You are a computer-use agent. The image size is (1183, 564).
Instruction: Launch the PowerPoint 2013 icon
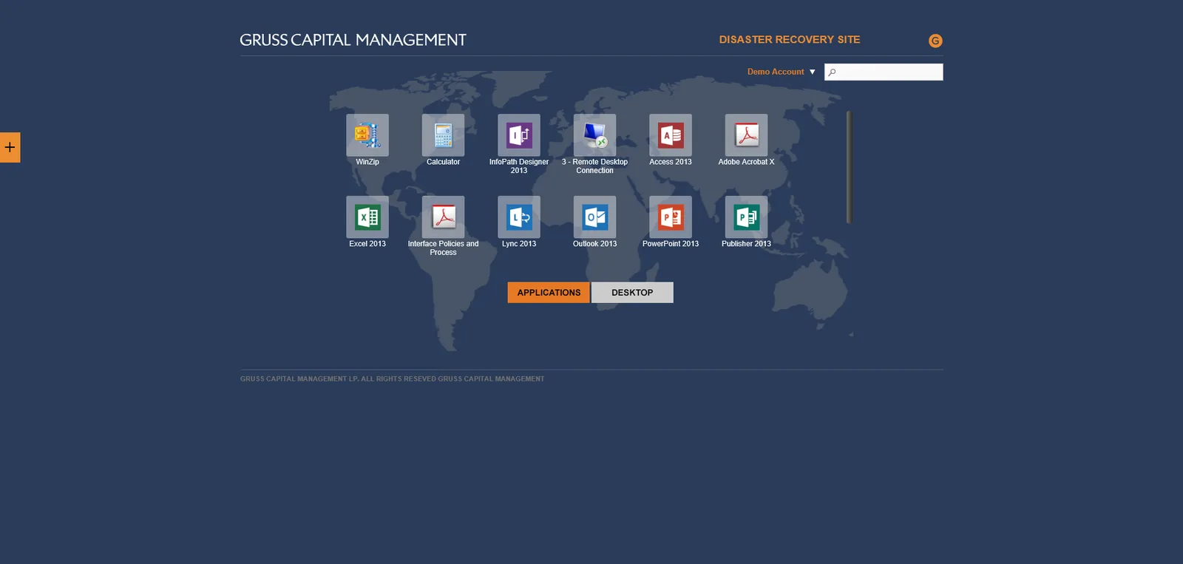pyautogui.click(x=671, y=217)
